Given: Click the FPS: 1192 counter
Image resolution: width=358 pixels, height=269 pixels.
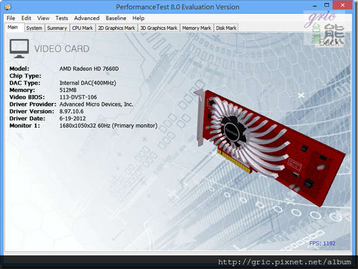Looking at the screenshot, I should [322, 243].
